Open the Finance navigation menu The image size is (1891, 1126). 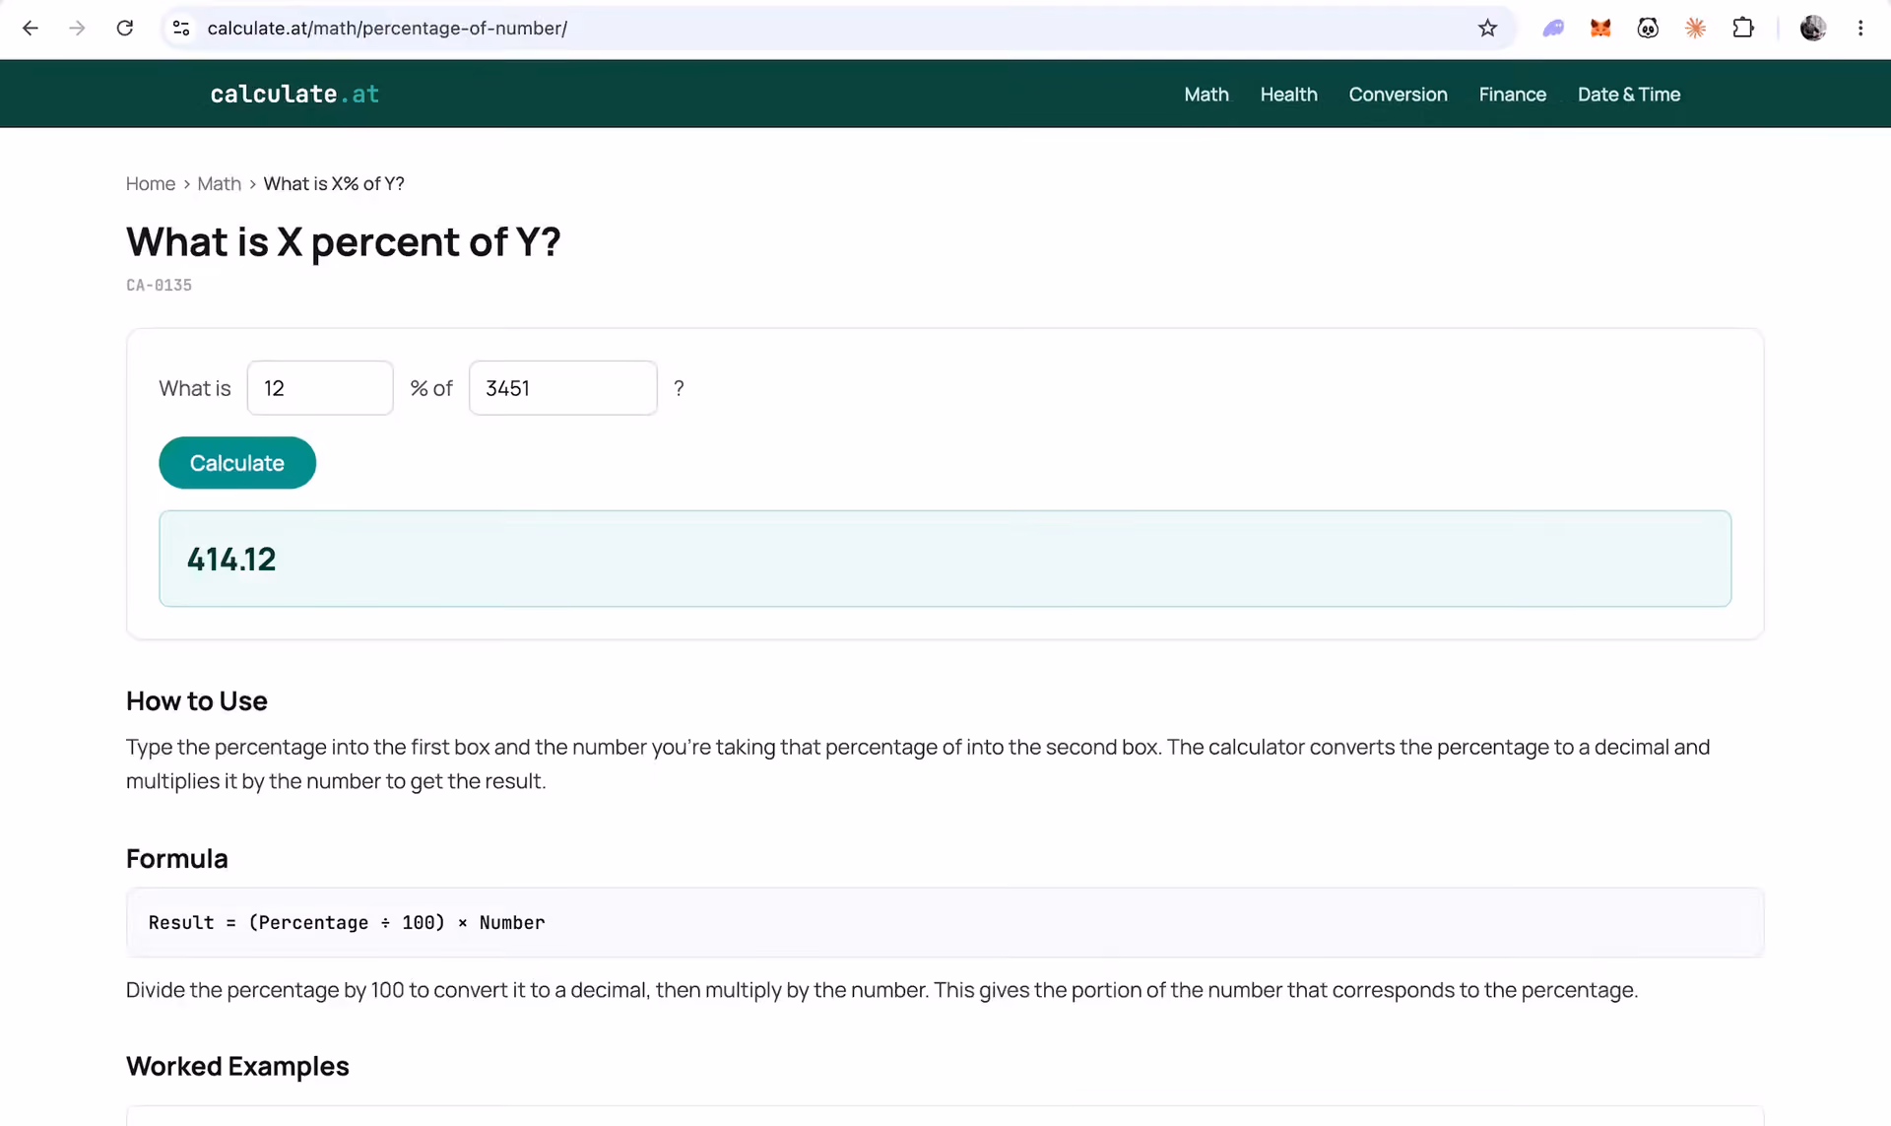1512,95
